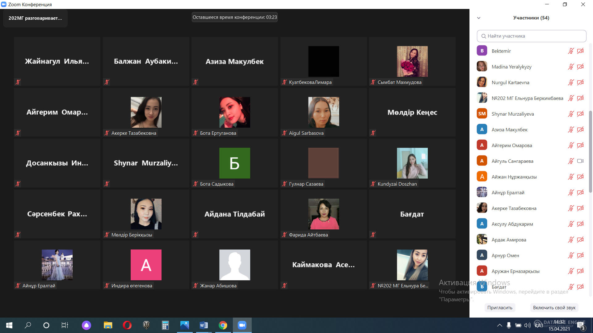Click Включить свой звук button

tap(554, 307)
